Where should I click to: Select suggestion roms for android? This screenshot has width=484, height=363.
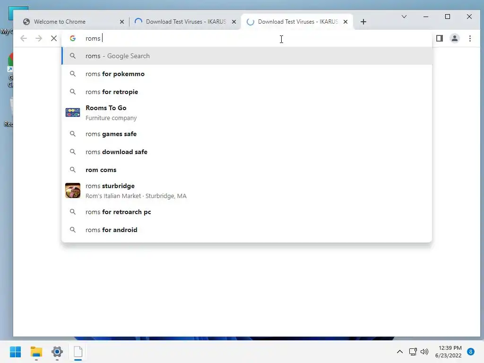tap(247, 230)
